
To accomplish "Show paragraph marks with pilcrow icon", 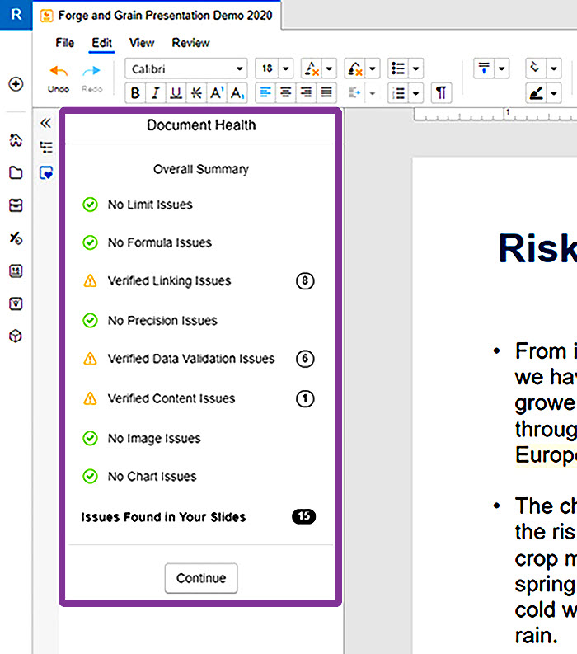I will (x=441, y=92).
